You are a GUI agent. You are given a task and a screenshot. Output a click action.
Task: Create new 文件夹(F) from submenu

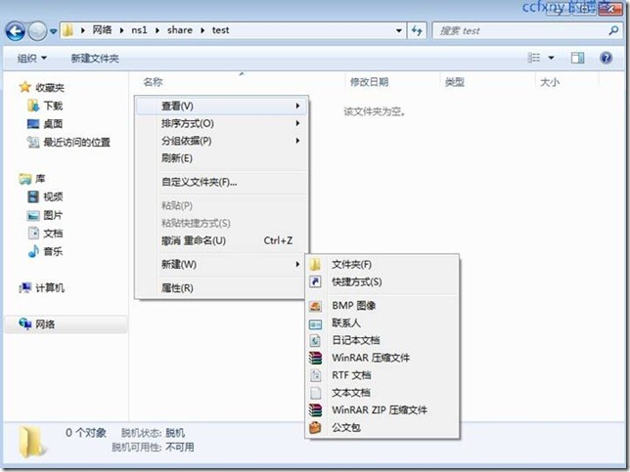382,265
